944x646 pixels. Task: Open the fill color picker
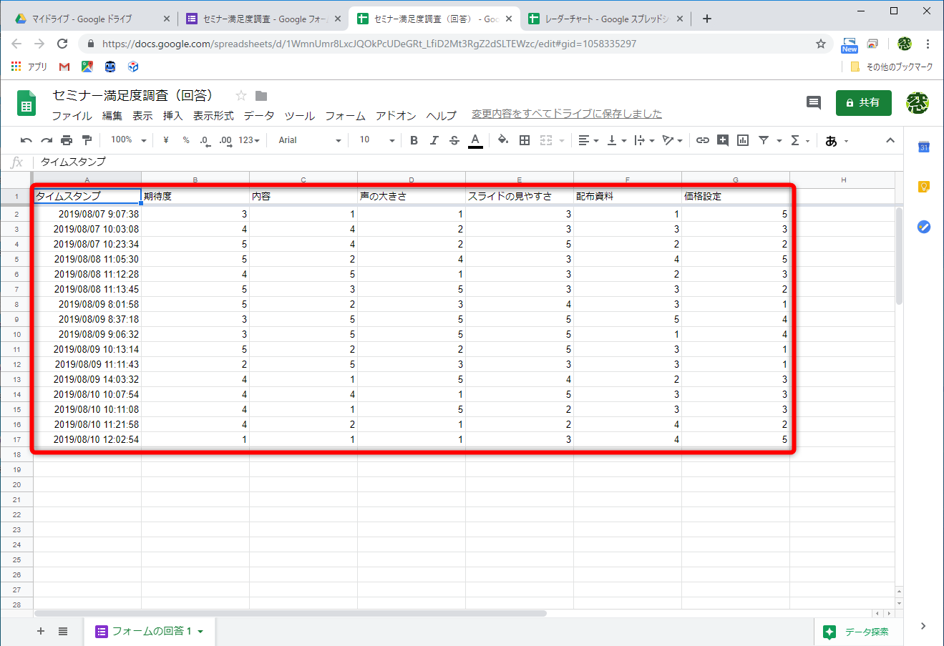503,140
